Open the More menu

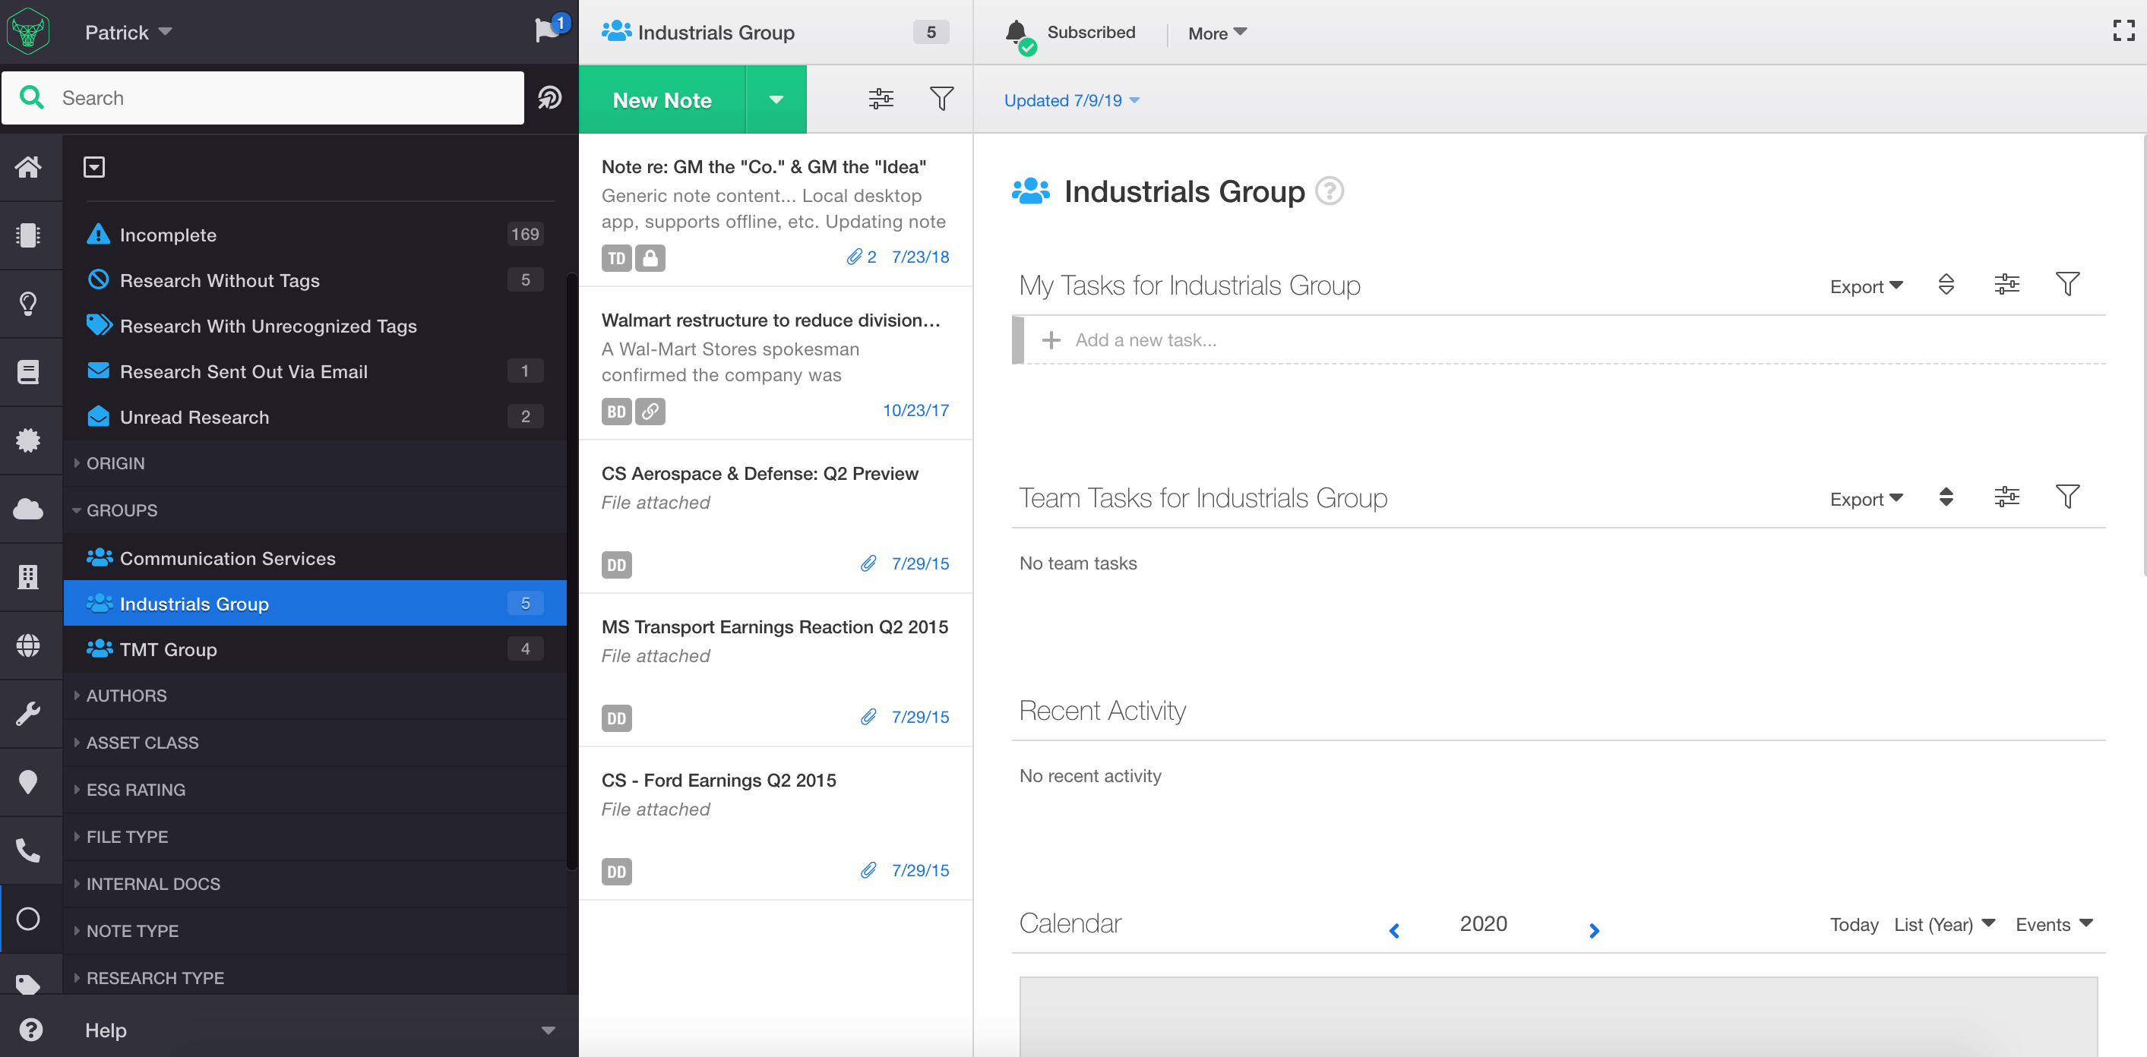click(1216, 33)
